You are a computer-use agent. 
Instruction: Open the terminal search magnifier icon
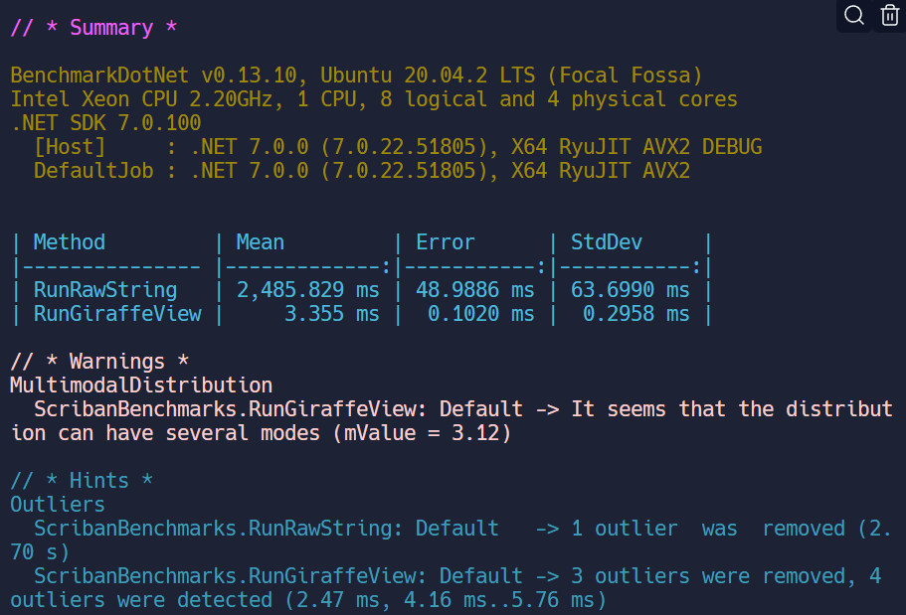(853, 15)
